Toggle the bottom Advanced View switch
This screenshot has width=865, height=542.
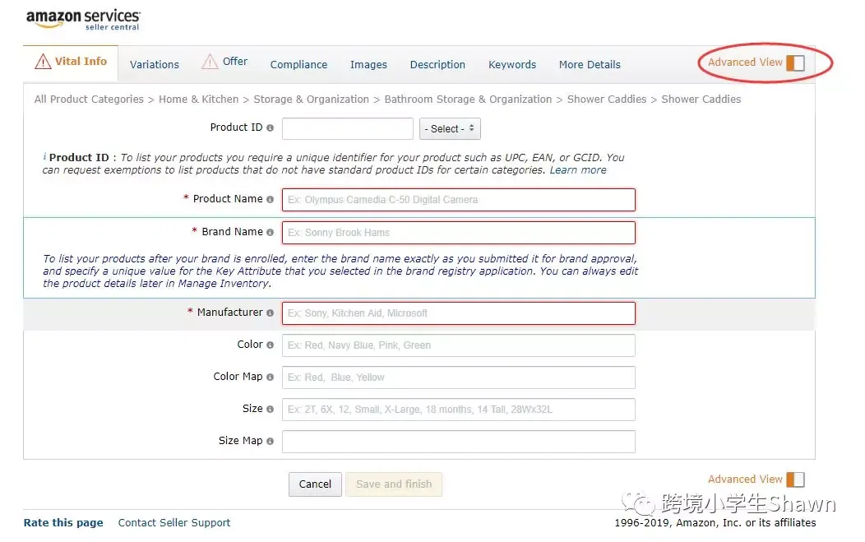click(x=795, y=479)
